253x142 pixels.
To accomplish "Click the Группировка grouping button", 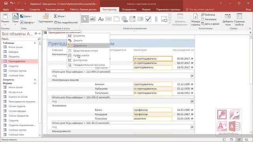I will tap(46, 18).
